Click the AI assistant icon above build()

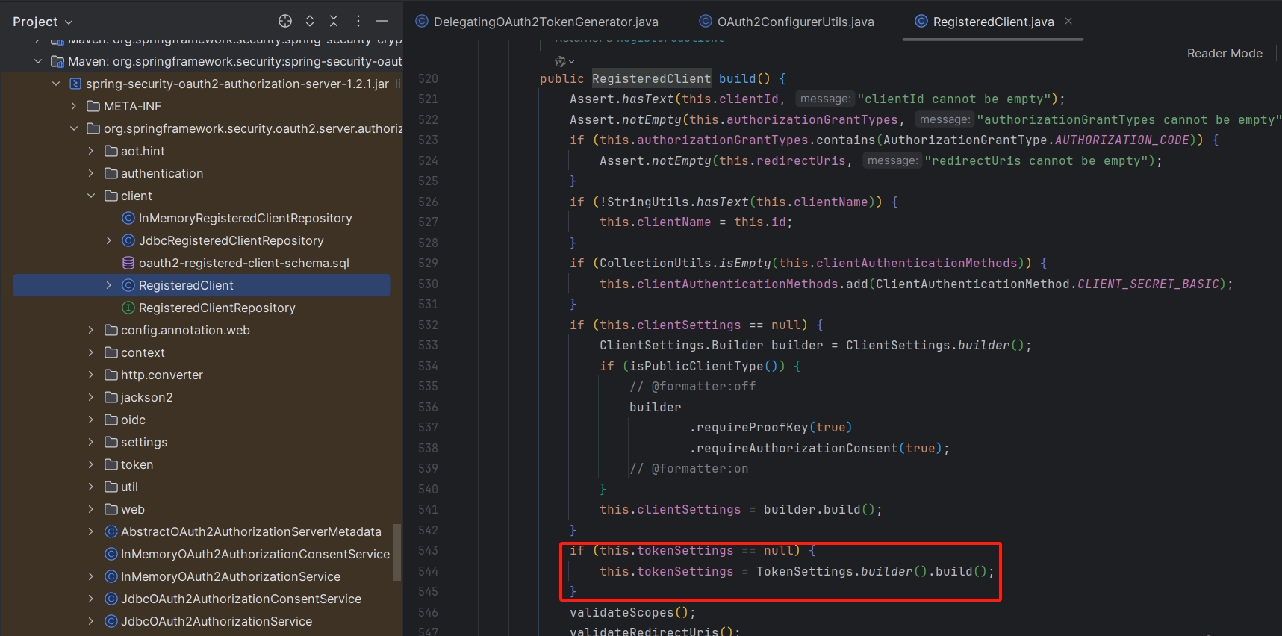coord(561,61)
